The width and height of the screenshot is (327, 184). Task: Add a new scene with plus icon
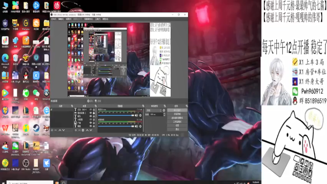(x=52, y=130)
